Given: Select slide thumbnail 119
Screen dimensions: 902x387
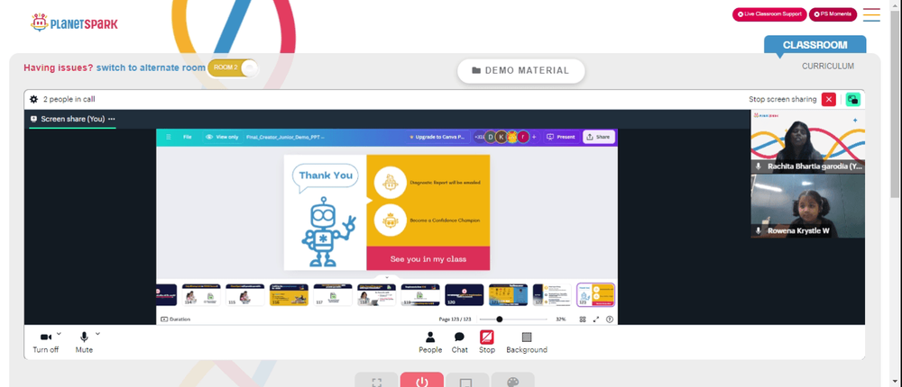Looking at the screenshot, I should point(420,294).
